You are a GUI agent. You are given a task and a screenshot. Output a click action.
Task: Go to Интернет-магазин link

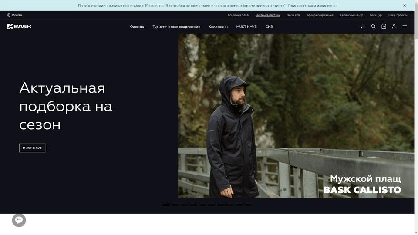pyautogui.click(x=268, y=15)
